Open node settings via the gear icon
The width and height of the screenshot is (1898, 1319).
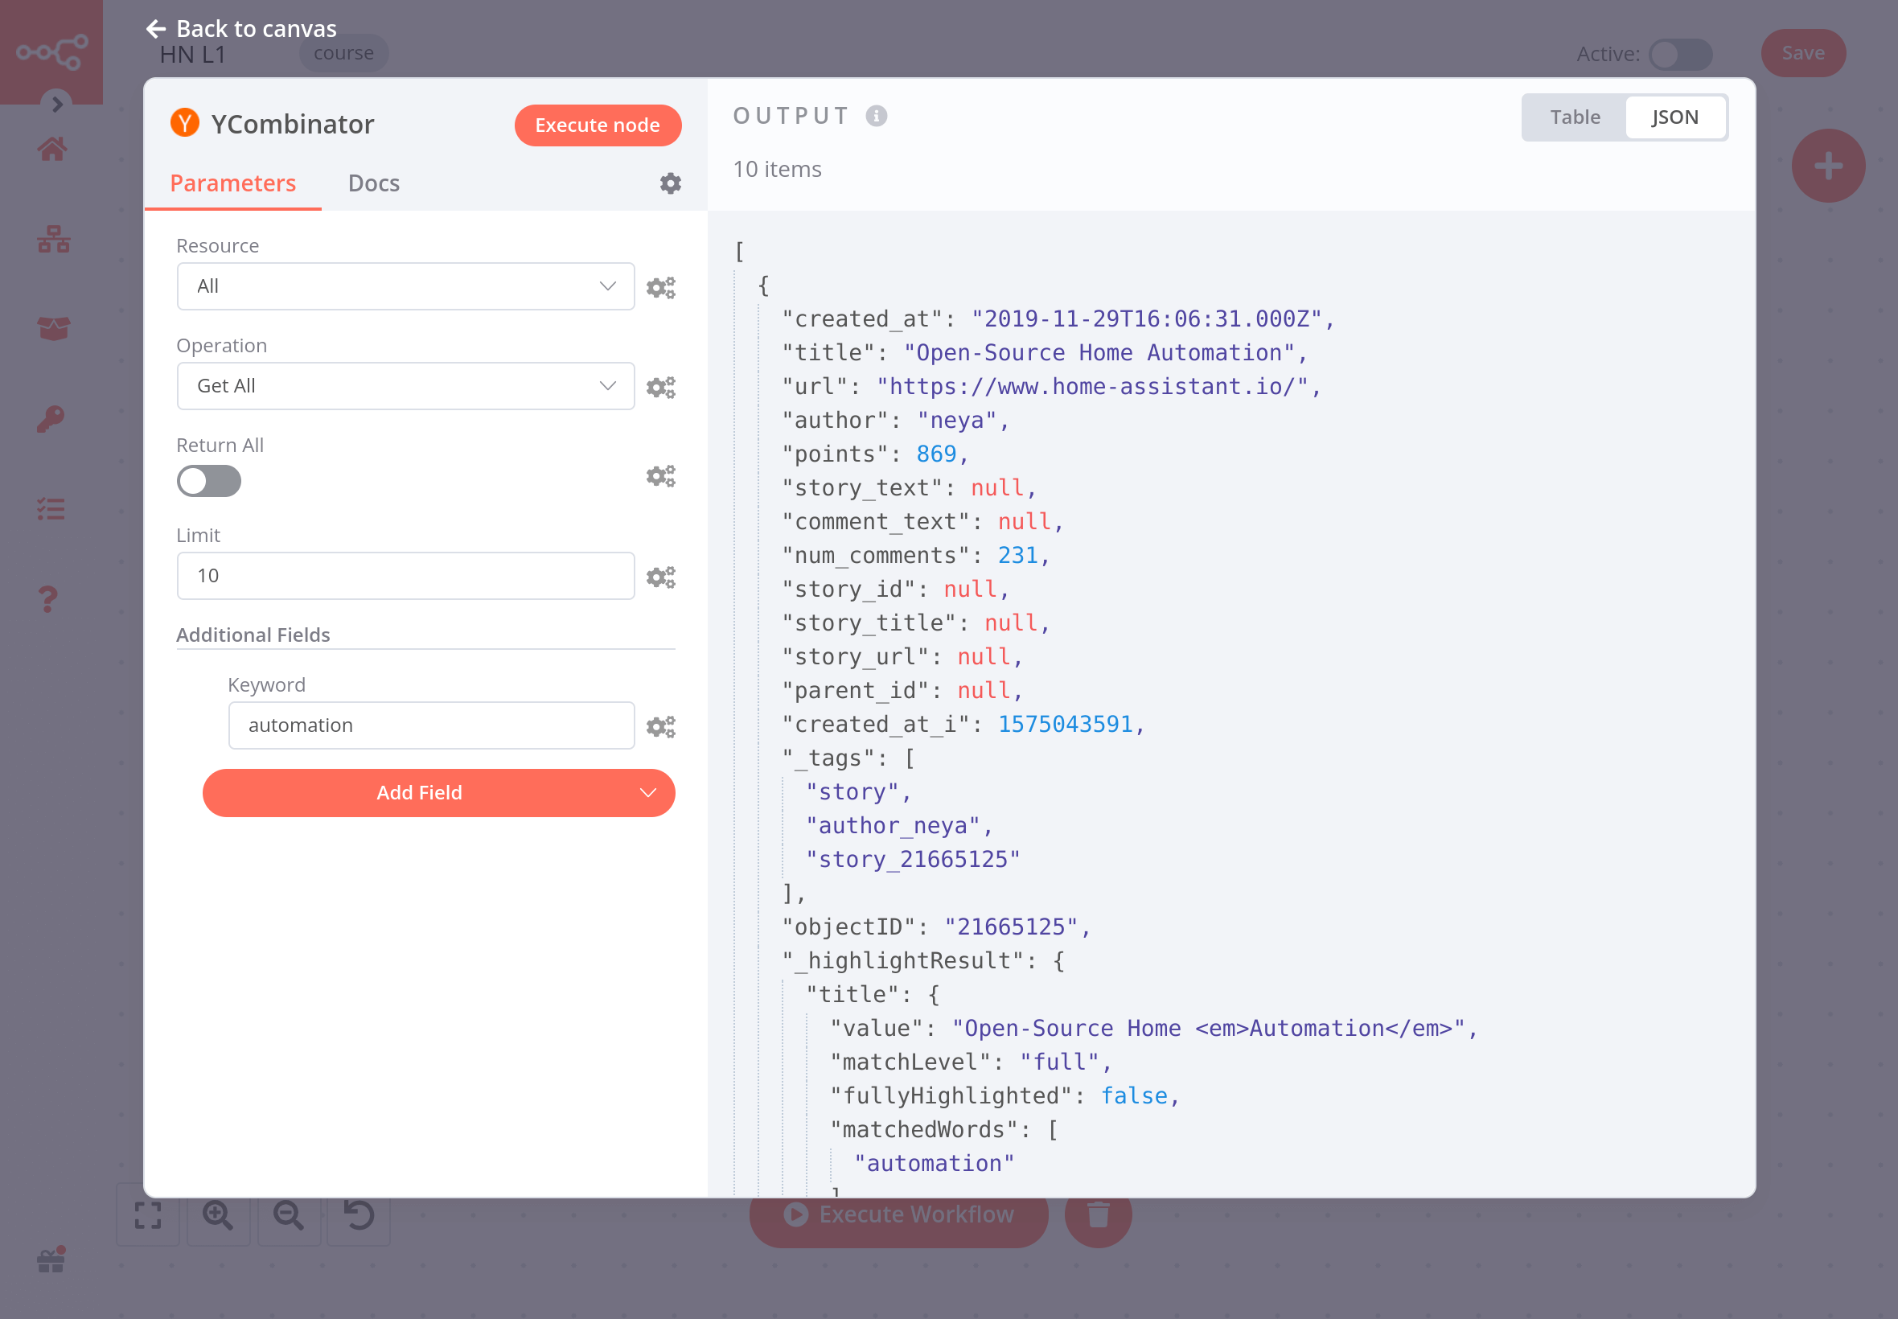pos(669,183)
